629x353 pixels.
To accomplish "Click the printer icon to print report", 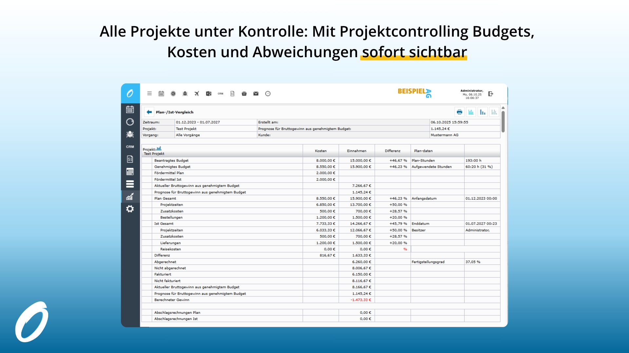I will click(x=459, y=112).
